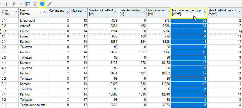Open the filter on Max uur column

tap(85, 13)
